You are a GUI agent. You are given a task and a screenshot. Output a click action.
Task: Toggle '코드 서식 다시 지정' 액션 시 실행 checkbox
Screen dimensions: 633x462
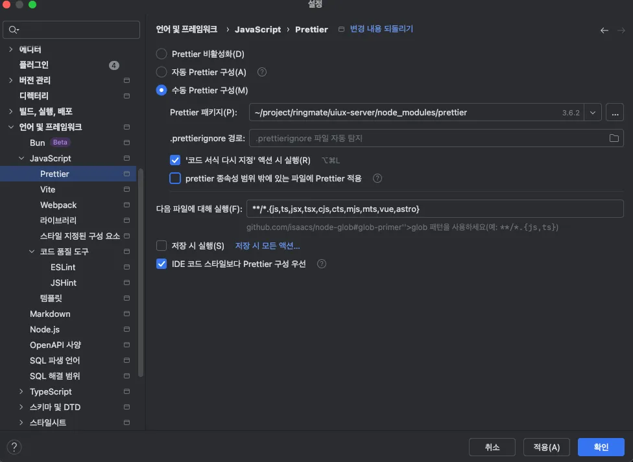tap(175, 160)
